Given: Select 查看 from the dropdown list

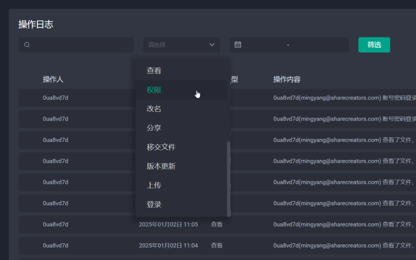Looking at the screenshot, I should click(154, 71).
